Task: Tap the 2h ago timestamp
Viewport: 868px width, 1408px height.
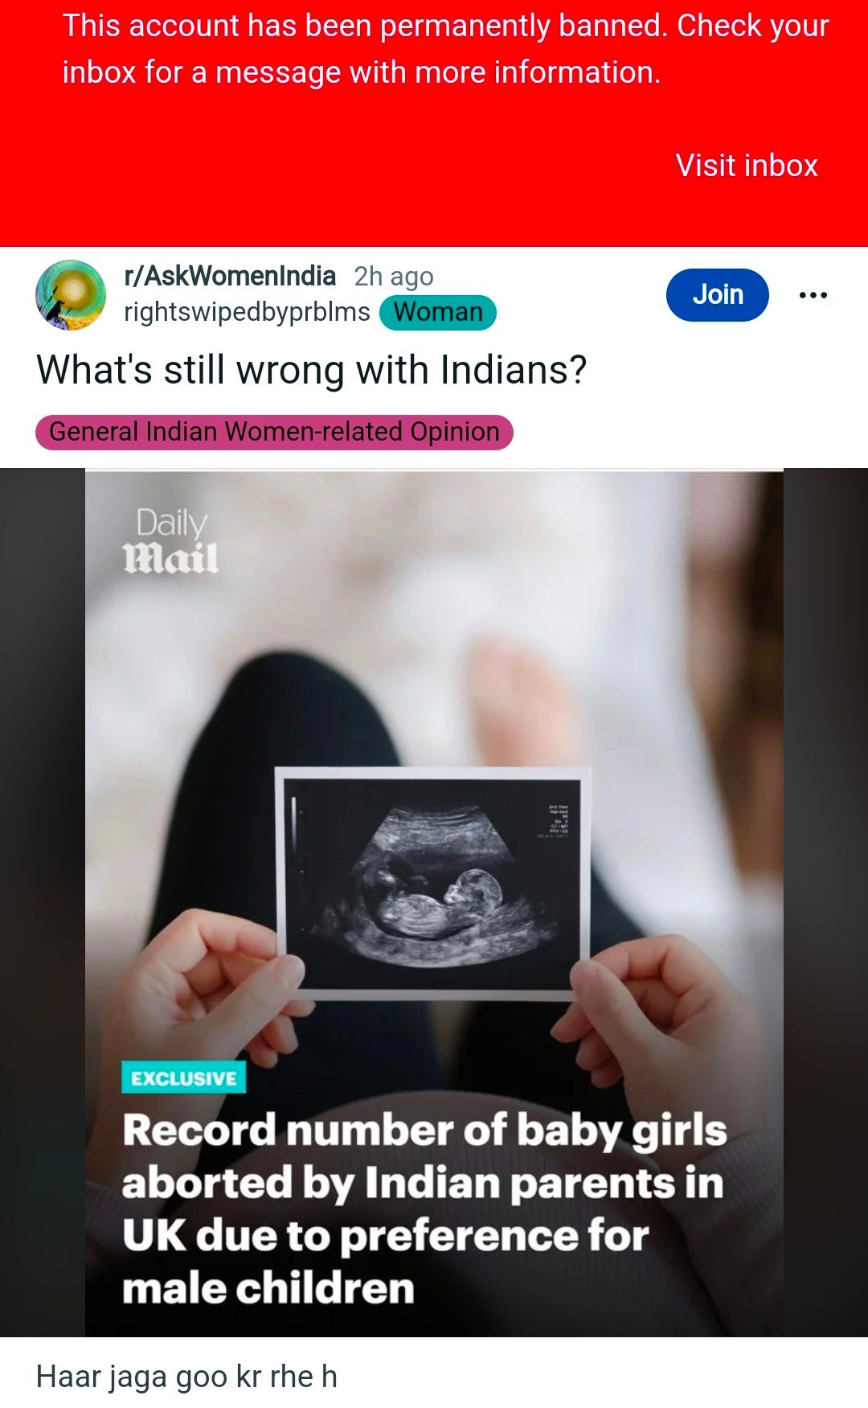Action: pyautogui.click(x=394, y=277)
